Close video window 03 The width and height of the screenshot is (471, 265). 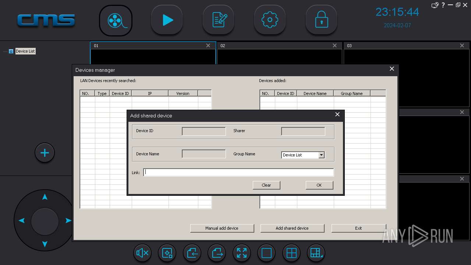click(462, 46)
